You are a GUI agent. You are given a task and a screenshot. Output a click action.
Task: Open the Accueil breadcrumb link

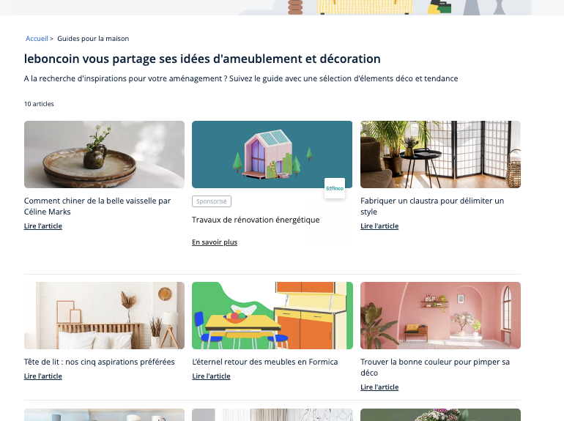[x=37, y=39]
